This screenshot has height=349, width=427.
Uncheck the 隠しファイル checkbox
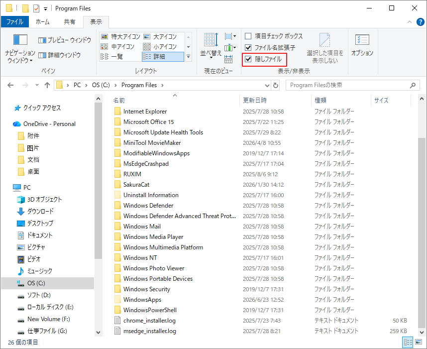[248, 59]
